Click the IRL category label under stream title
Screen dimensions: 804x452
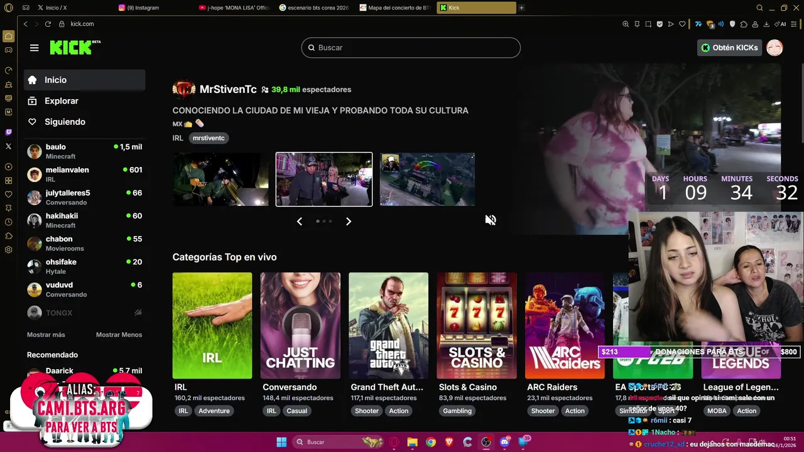pos(178,137)
